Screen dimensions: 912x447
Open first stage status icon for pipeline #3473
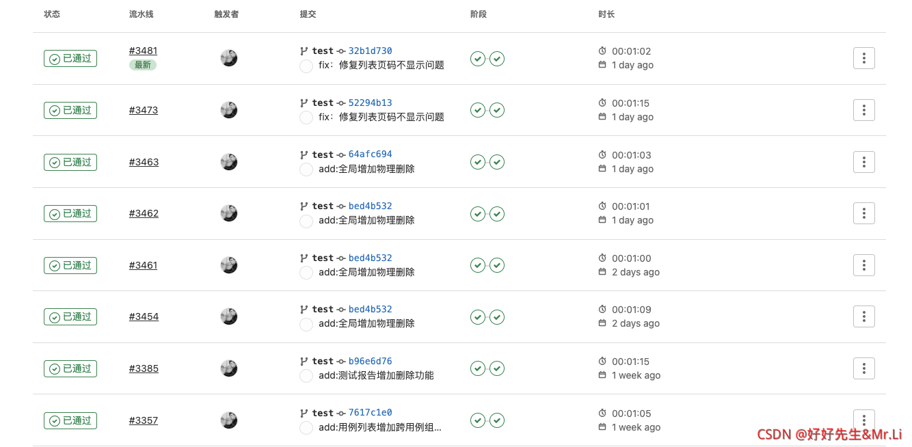coord(478,110)
